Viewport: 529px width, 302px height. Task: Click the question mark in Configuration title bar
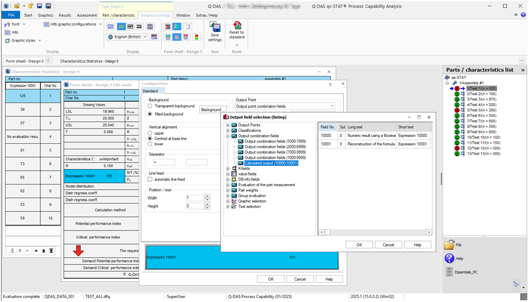pyautogui.click(x=330, y=85)
